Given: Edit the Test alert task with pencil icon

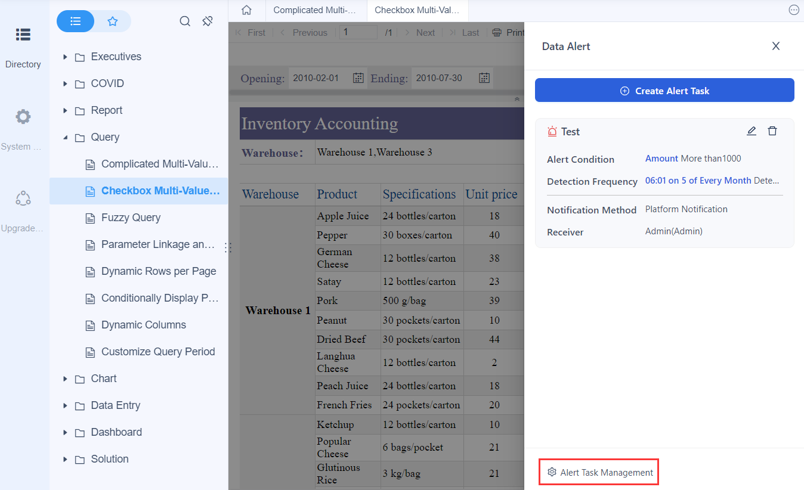Looking at the screenshot, I should [x=752, y=131].
